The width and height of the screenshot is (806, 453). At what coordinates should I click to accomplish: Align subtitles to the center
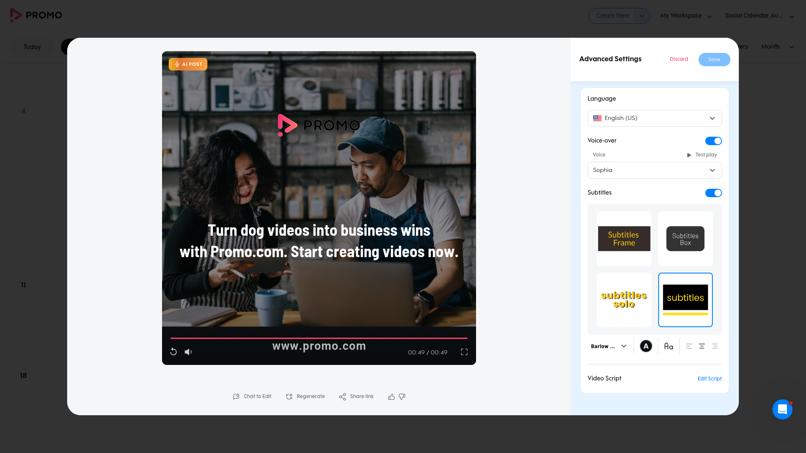tap(701, 346)
